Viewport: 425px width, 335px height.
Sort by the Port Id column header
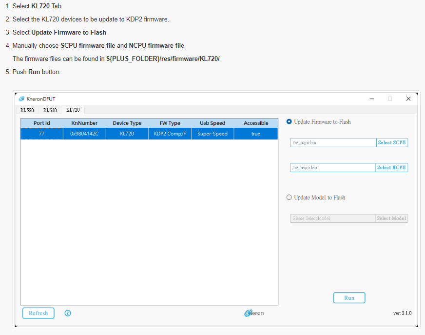point(42,123)
